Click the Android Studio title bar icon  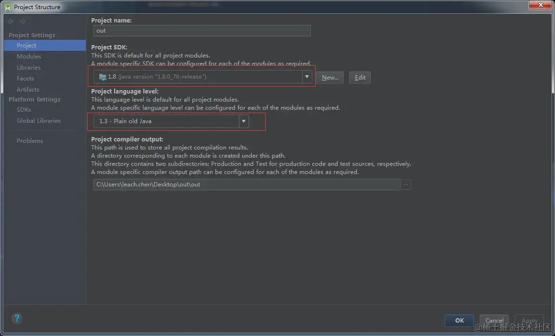7,7
